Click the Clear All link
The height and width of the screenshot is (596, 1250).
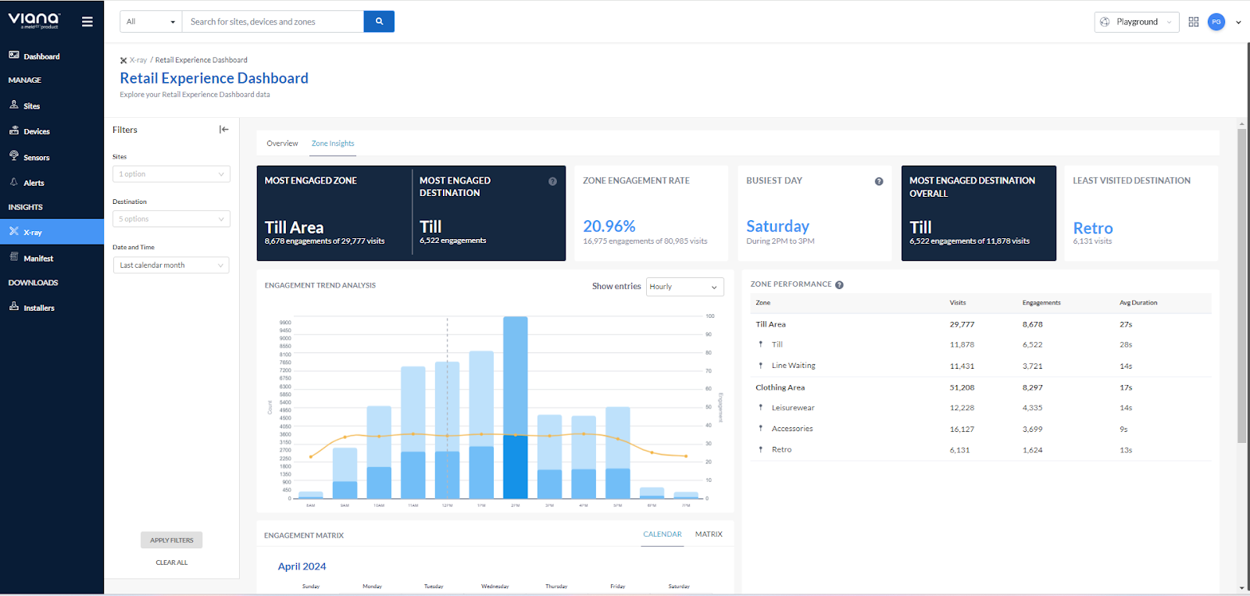click(171, 562)
